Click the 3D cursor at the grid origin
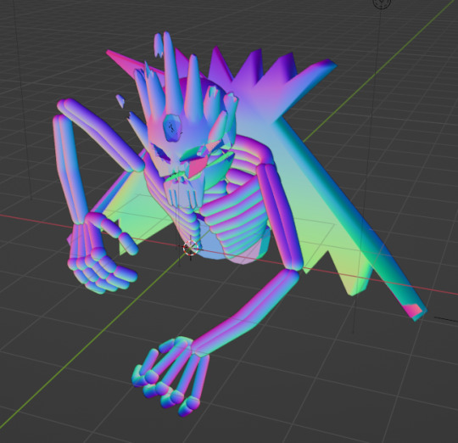Viewport: 458px width, 443px height. coord(191,248)
